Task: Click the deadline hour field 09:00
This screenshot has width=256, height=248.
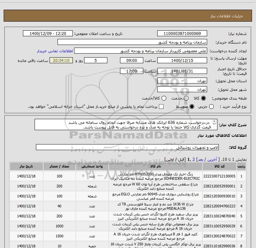Action: point(132,60)
